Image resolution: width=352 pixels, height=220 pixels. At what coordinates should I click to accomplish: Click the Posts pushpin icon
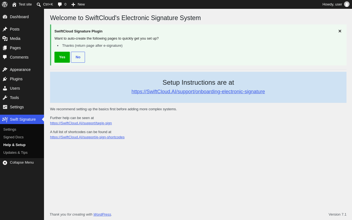point(5,29)
